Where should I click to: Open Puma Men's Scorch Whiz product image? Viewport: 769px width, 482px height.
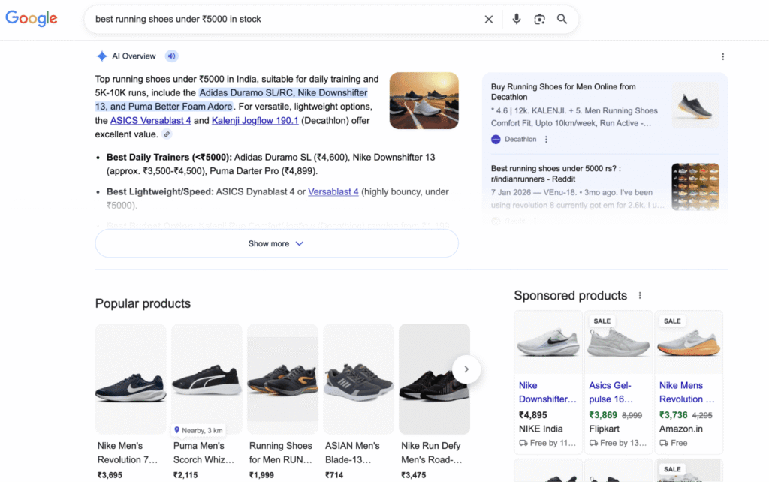tap(207, 378)
